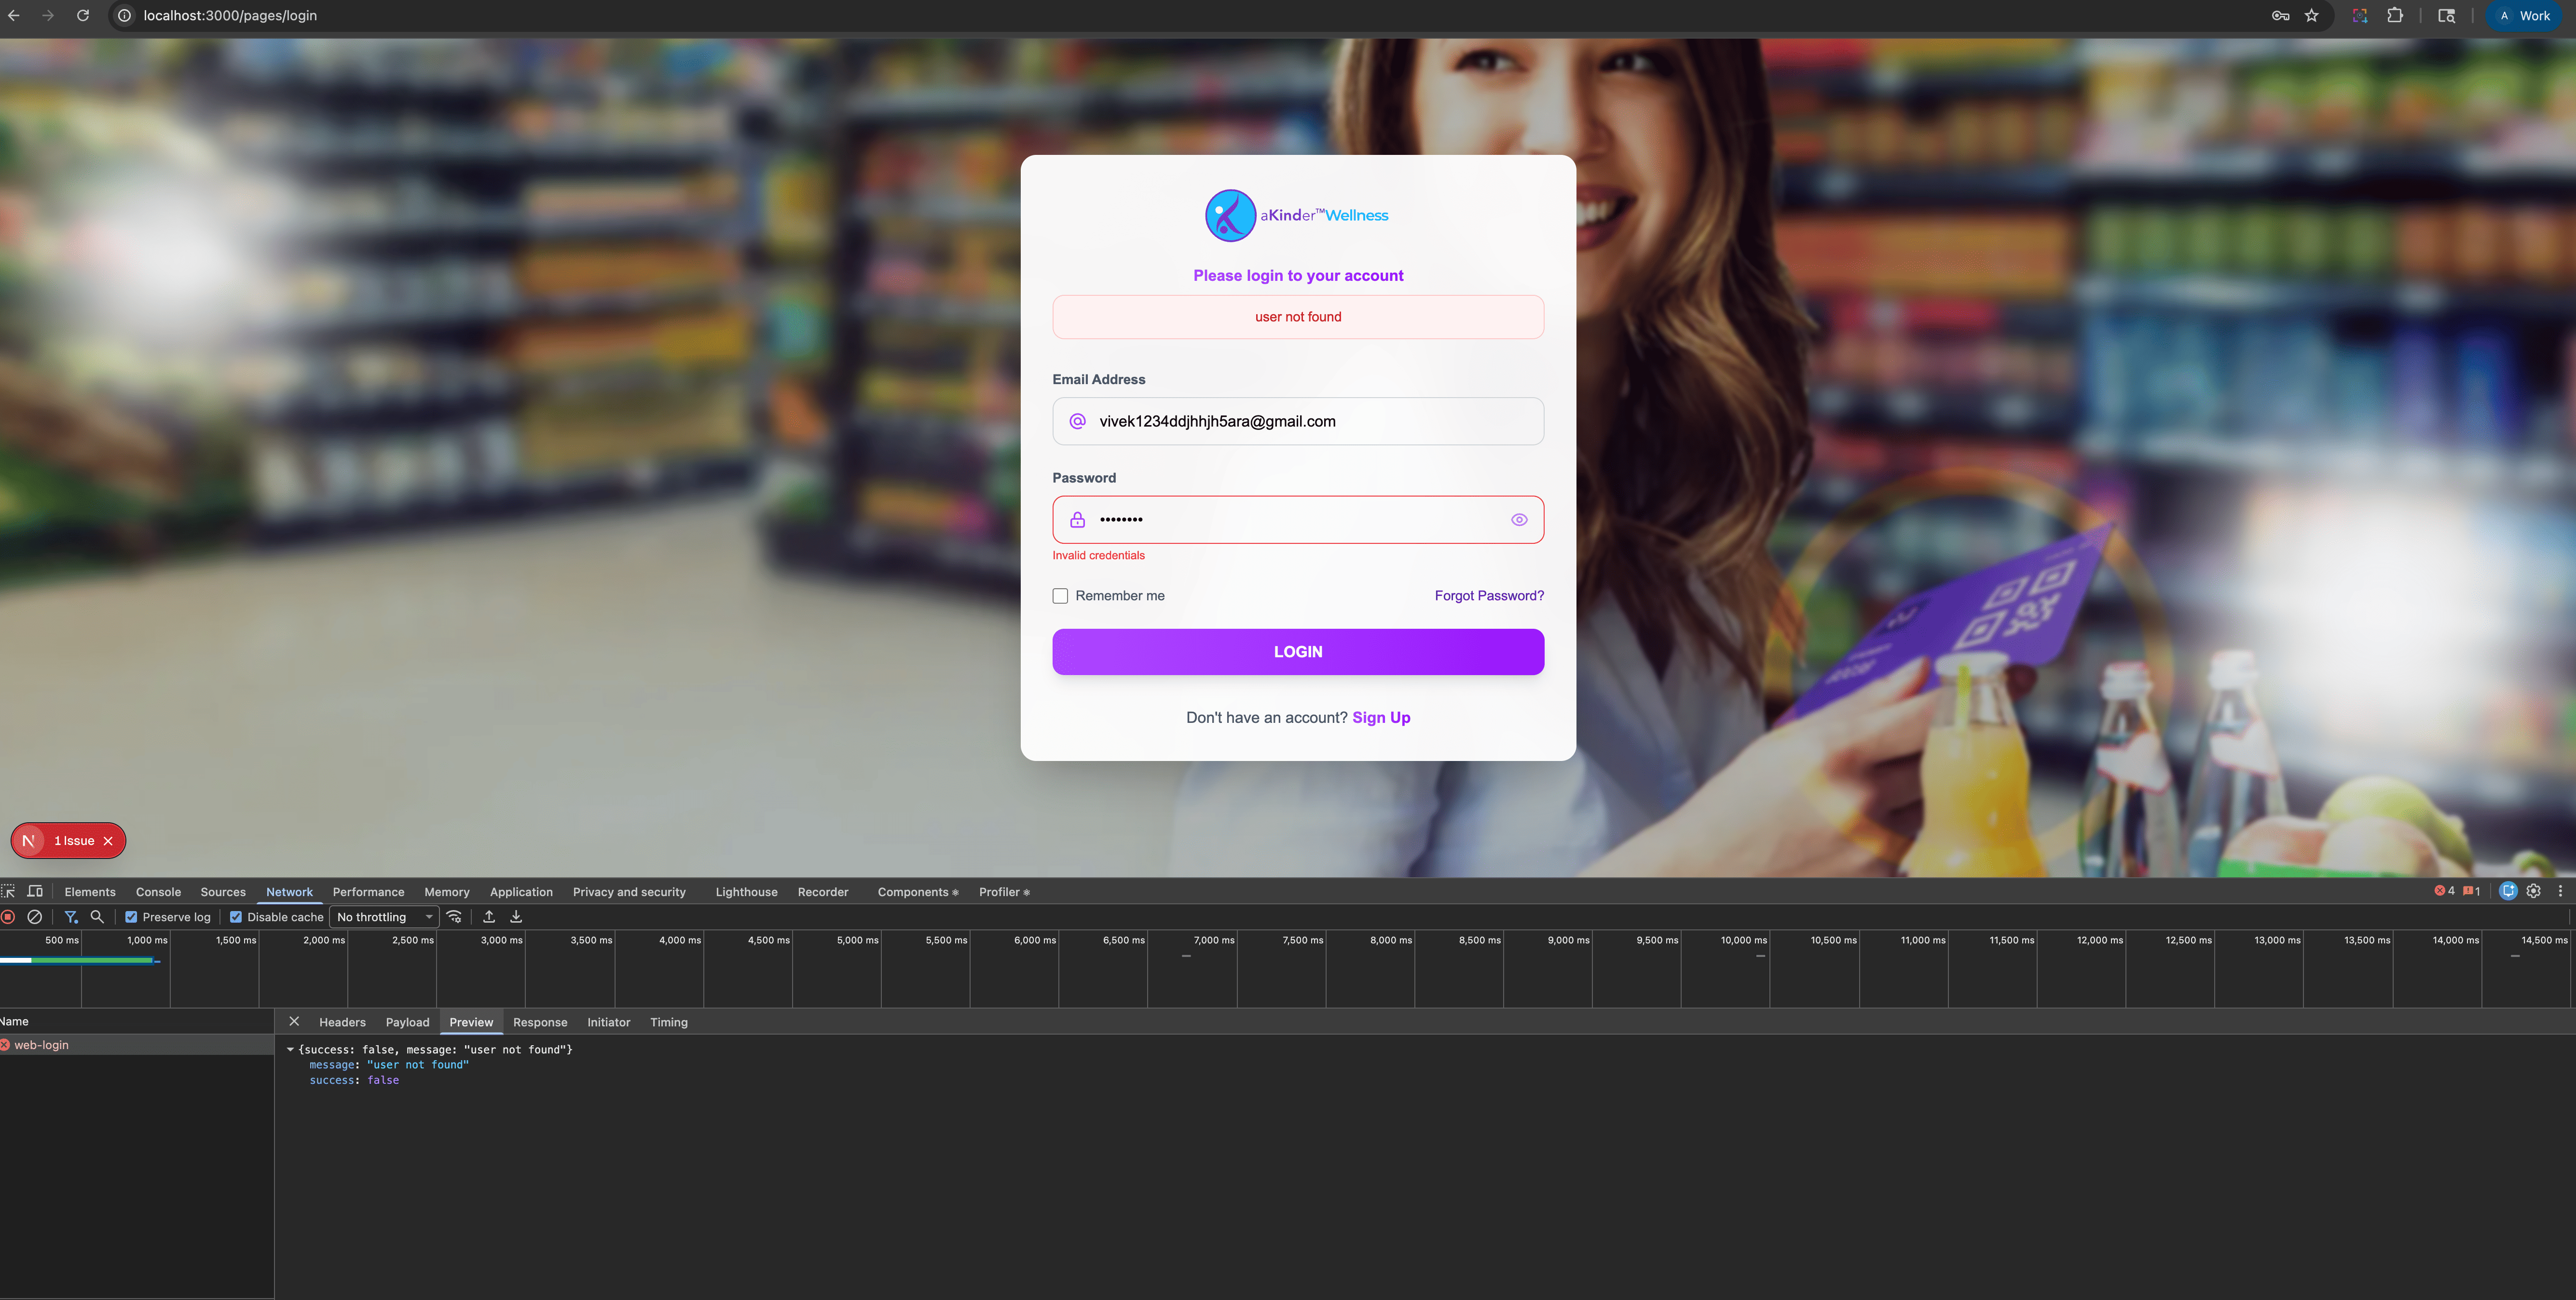The image size is (2576, 1300).
Task: Open network conditions wifi-gear icon
Action: click(x=455, y=917)
